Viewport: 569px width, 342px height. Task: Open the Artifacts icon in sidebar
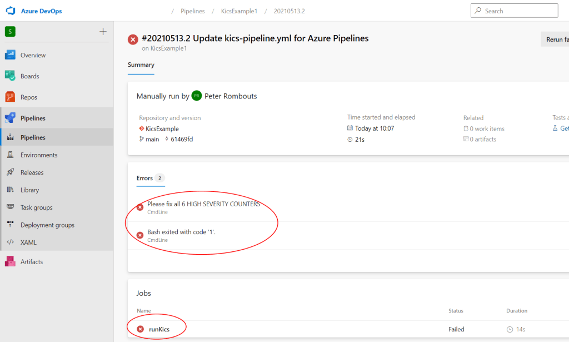click(x=10, y=261)
